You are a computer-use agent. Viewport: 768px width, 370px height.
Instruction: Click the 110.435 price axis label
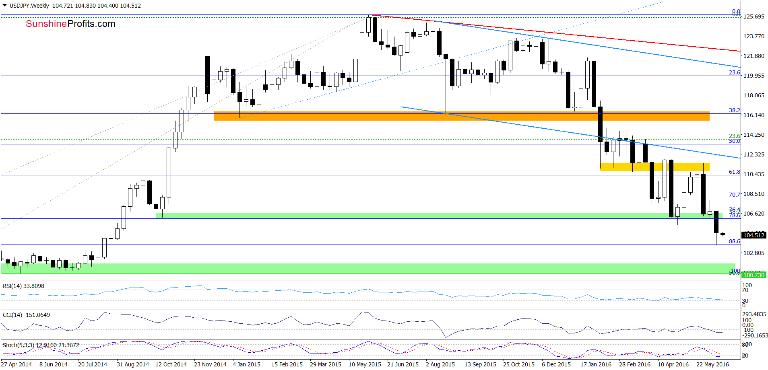(x=754, y=174)
